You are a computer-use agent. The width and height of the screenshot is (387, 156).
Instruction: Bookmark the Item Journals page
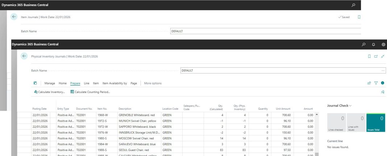pyautogui.click(x=359, y=17)
